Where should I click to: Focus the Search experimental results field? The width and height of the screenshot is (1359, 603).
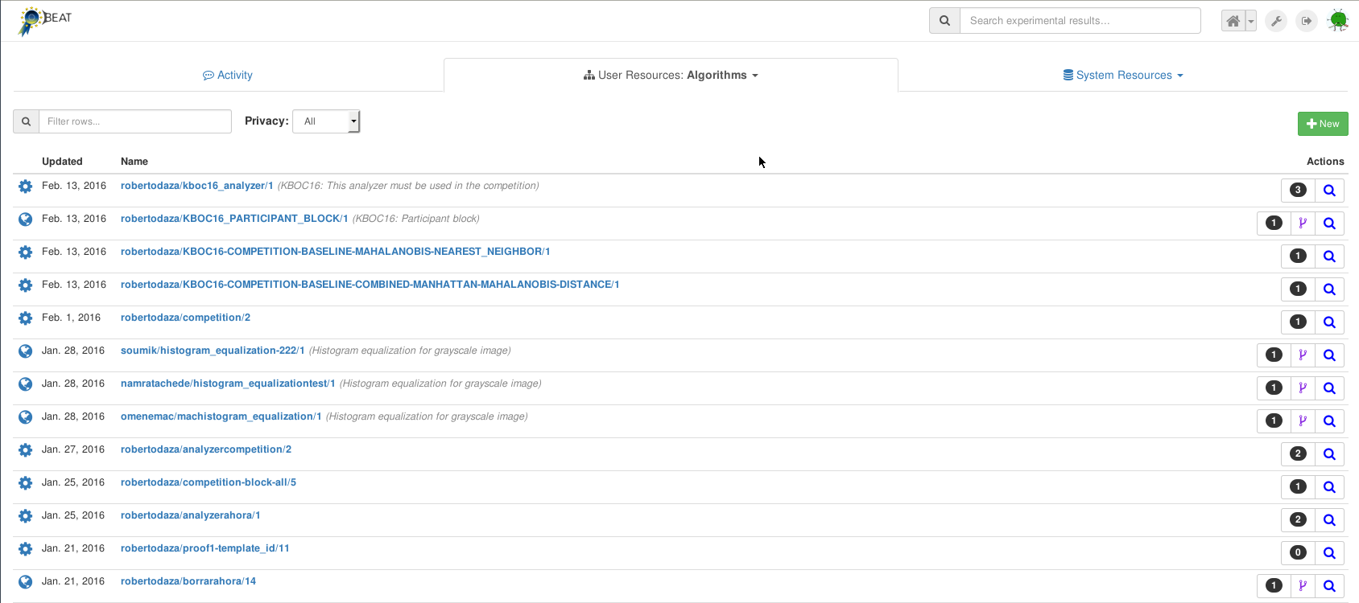1080,21
